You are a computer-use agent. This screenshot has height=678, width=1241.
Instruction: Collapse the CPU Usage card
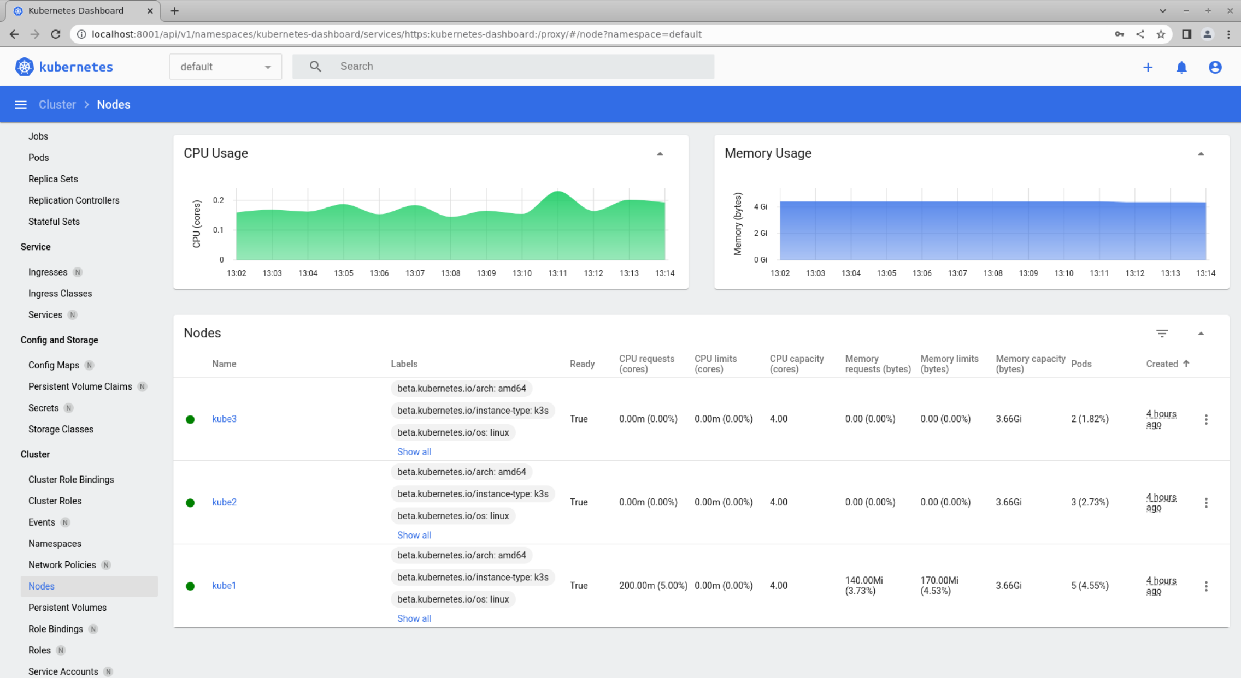pos(660,154)
